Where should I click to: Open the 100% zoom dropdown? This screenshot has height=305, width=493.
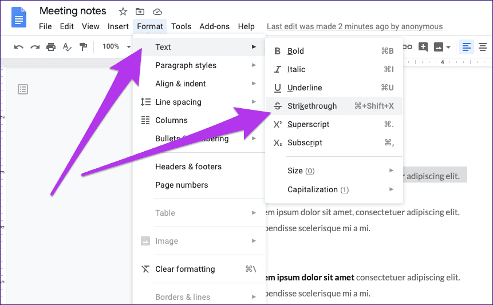(x=115, y=47)
